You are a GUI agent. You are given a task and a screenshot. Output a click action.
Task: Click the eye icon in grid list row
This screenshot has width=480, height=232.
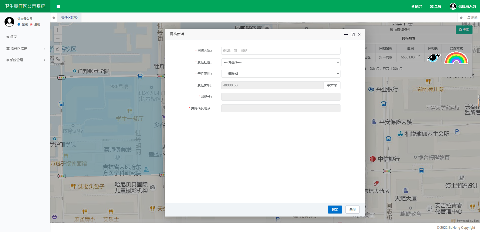[x=433, y=58]
